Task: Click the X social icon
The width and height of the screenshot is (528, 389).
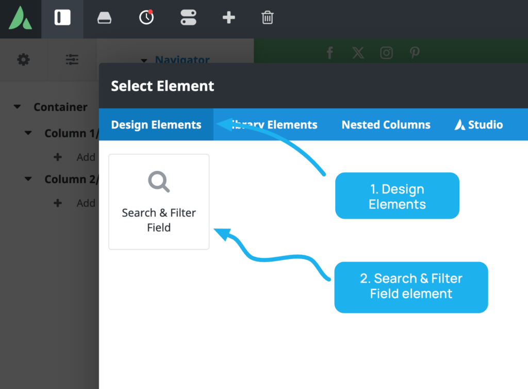Action: (x=358, y=53)
